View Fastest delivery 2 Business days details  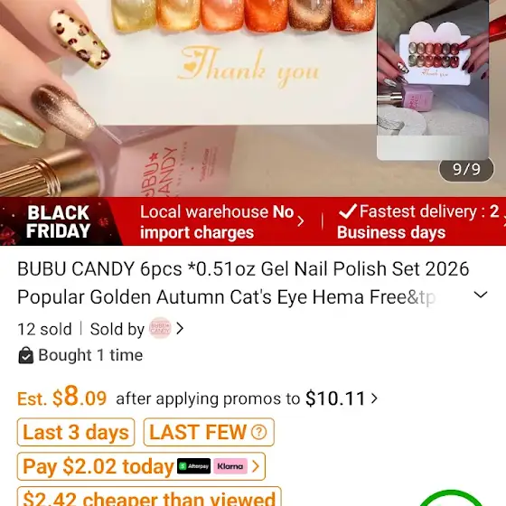[419, 222]
